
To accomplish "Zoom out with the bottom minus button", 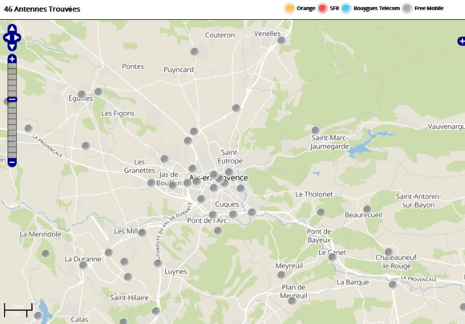I will point(12,162).
